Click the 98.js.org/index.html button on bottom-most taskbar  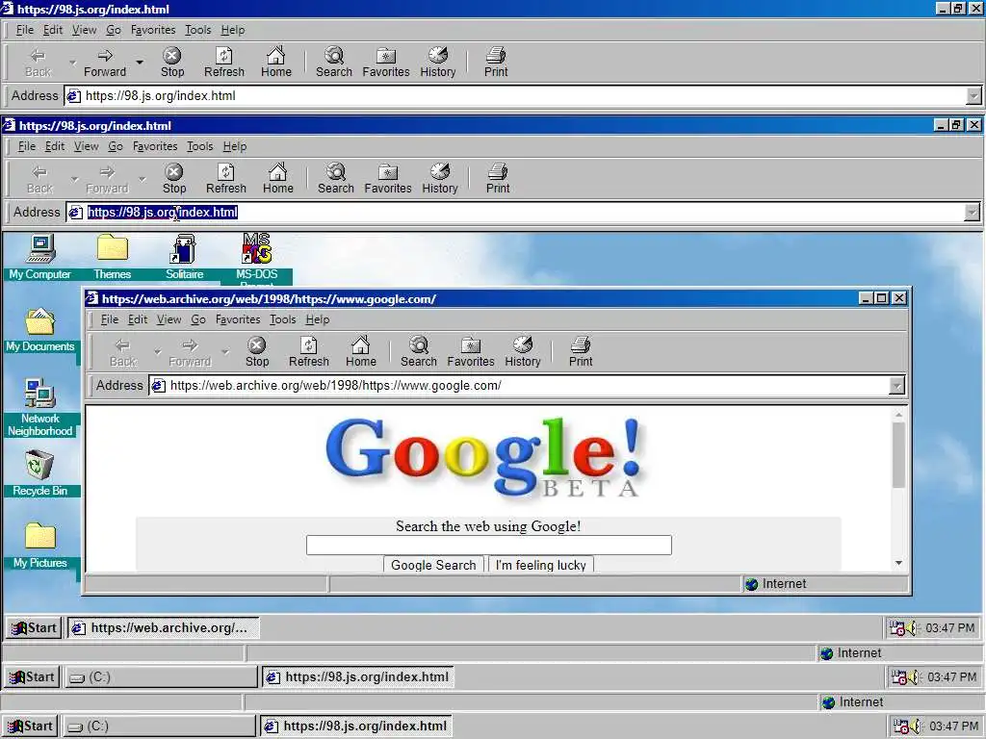[x=356, y=726]
